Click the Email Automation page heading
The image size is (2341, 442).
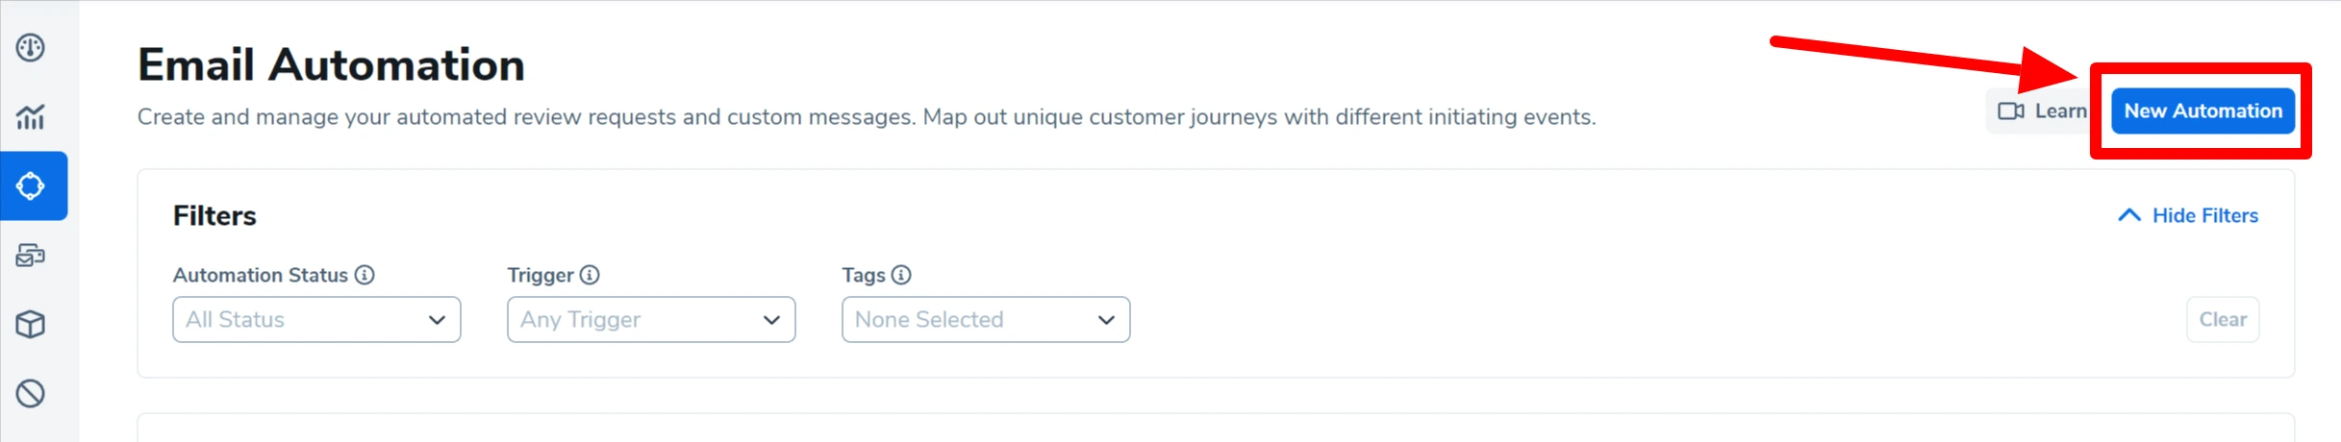pos(331,65)
